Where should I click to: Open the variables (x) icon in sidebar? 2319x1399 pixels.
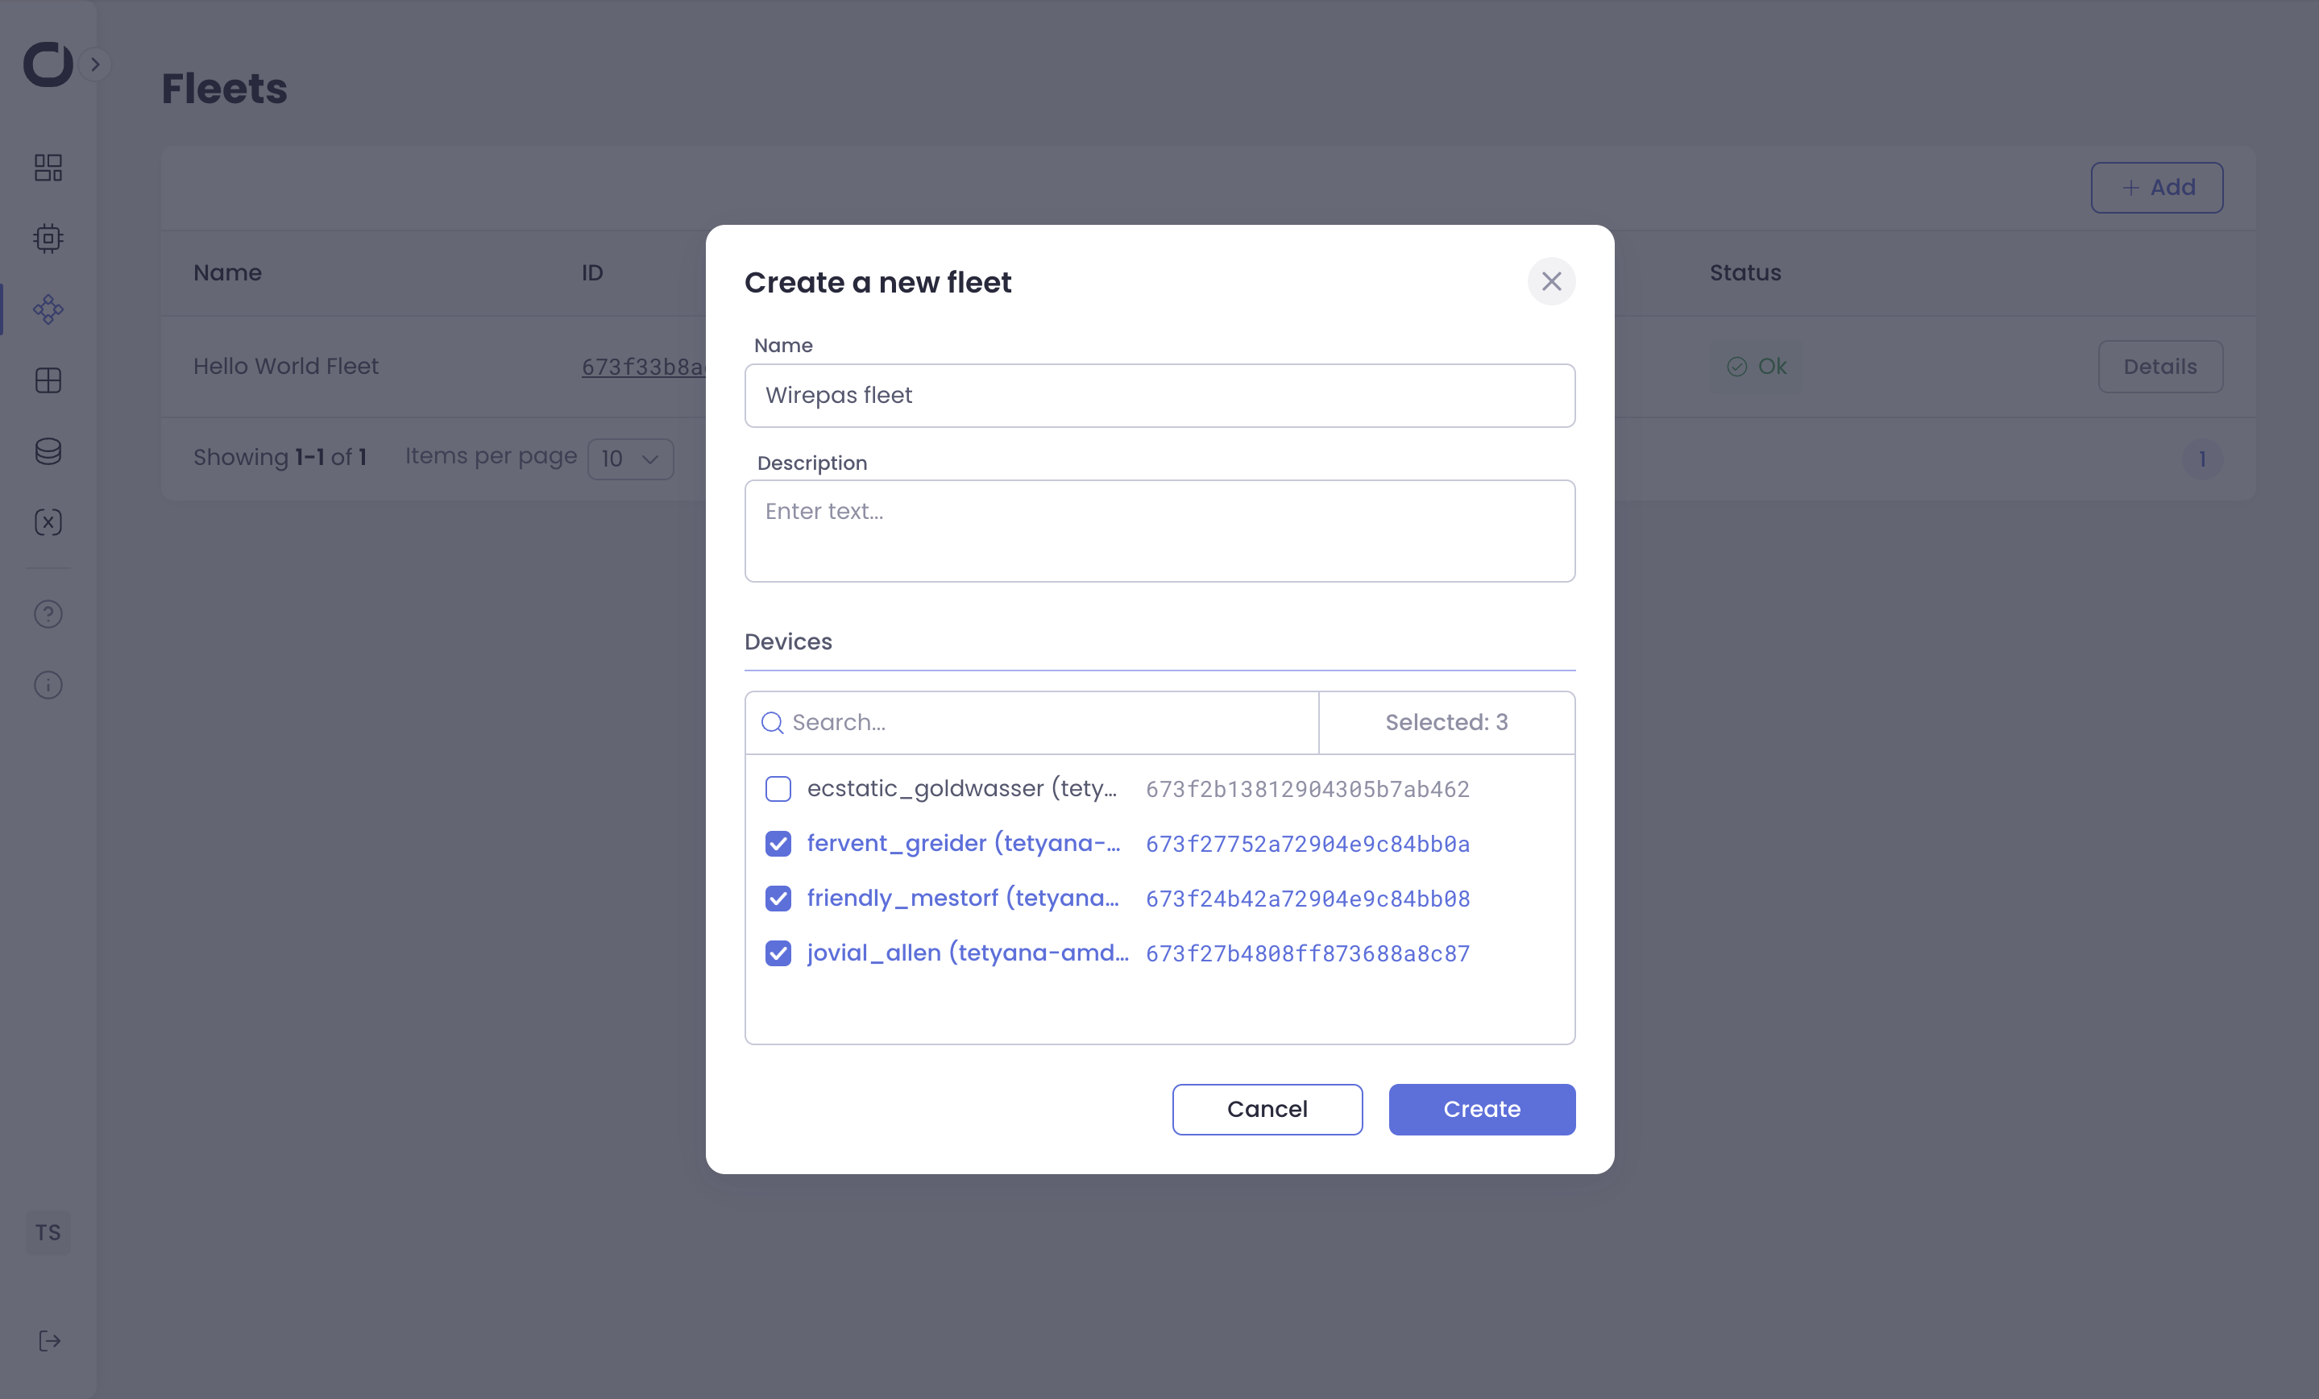(48, 522)
